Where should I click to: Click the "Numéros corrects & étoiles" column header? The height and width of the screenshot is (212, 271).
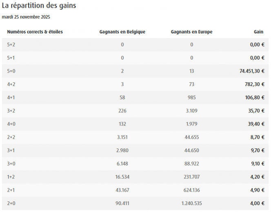[x=35, y=32]
